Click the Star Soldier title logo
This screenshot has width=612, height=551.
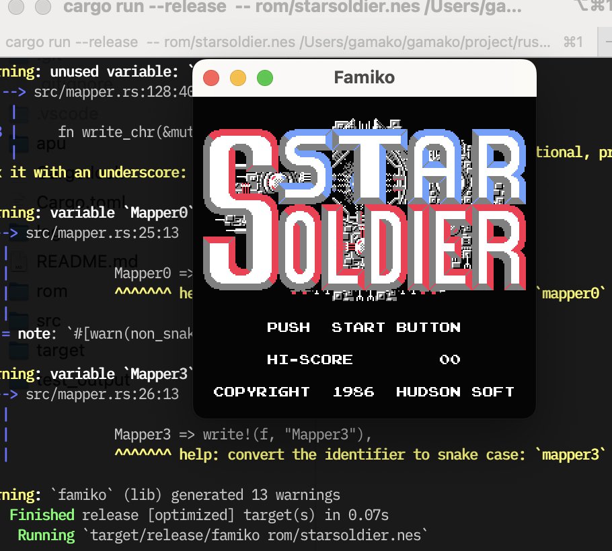365,210
